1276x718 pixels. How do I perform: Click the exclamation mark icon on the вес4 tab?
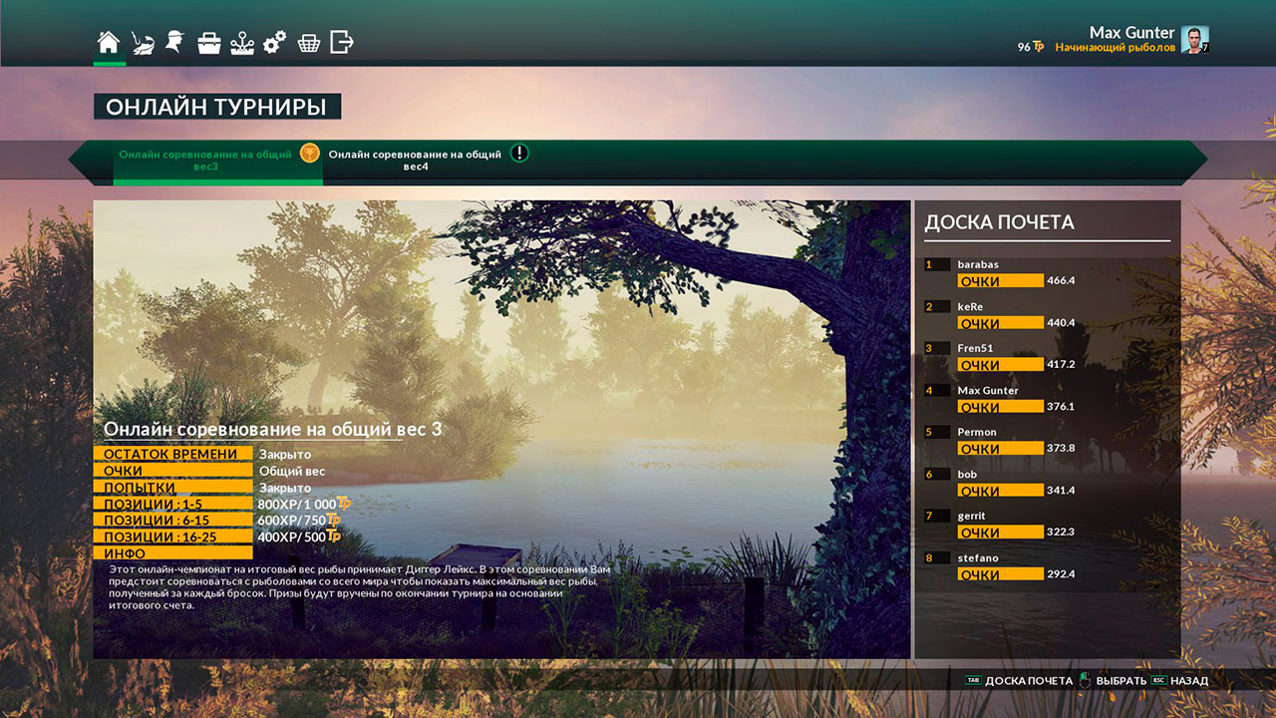[x=519, y=153]
